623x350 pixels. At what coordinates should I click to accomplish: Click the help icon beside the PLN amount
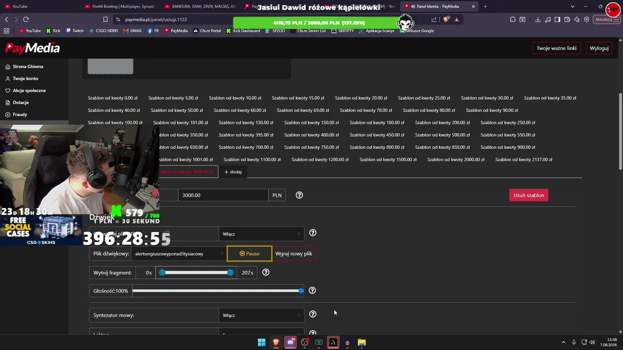(299, 195)
